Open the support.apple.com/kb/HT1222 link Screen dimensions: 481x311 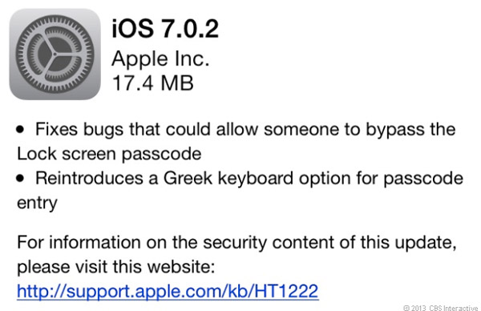point(168,291)
